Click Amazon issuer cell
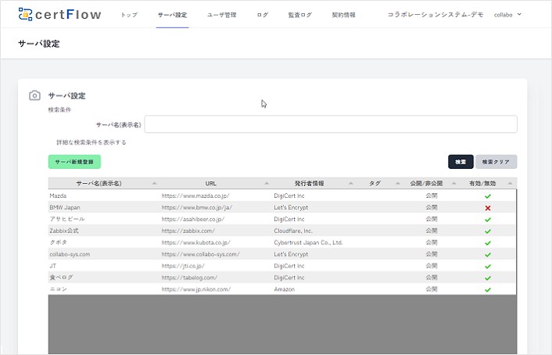This screenshot has height=355, width=552. 285,289
